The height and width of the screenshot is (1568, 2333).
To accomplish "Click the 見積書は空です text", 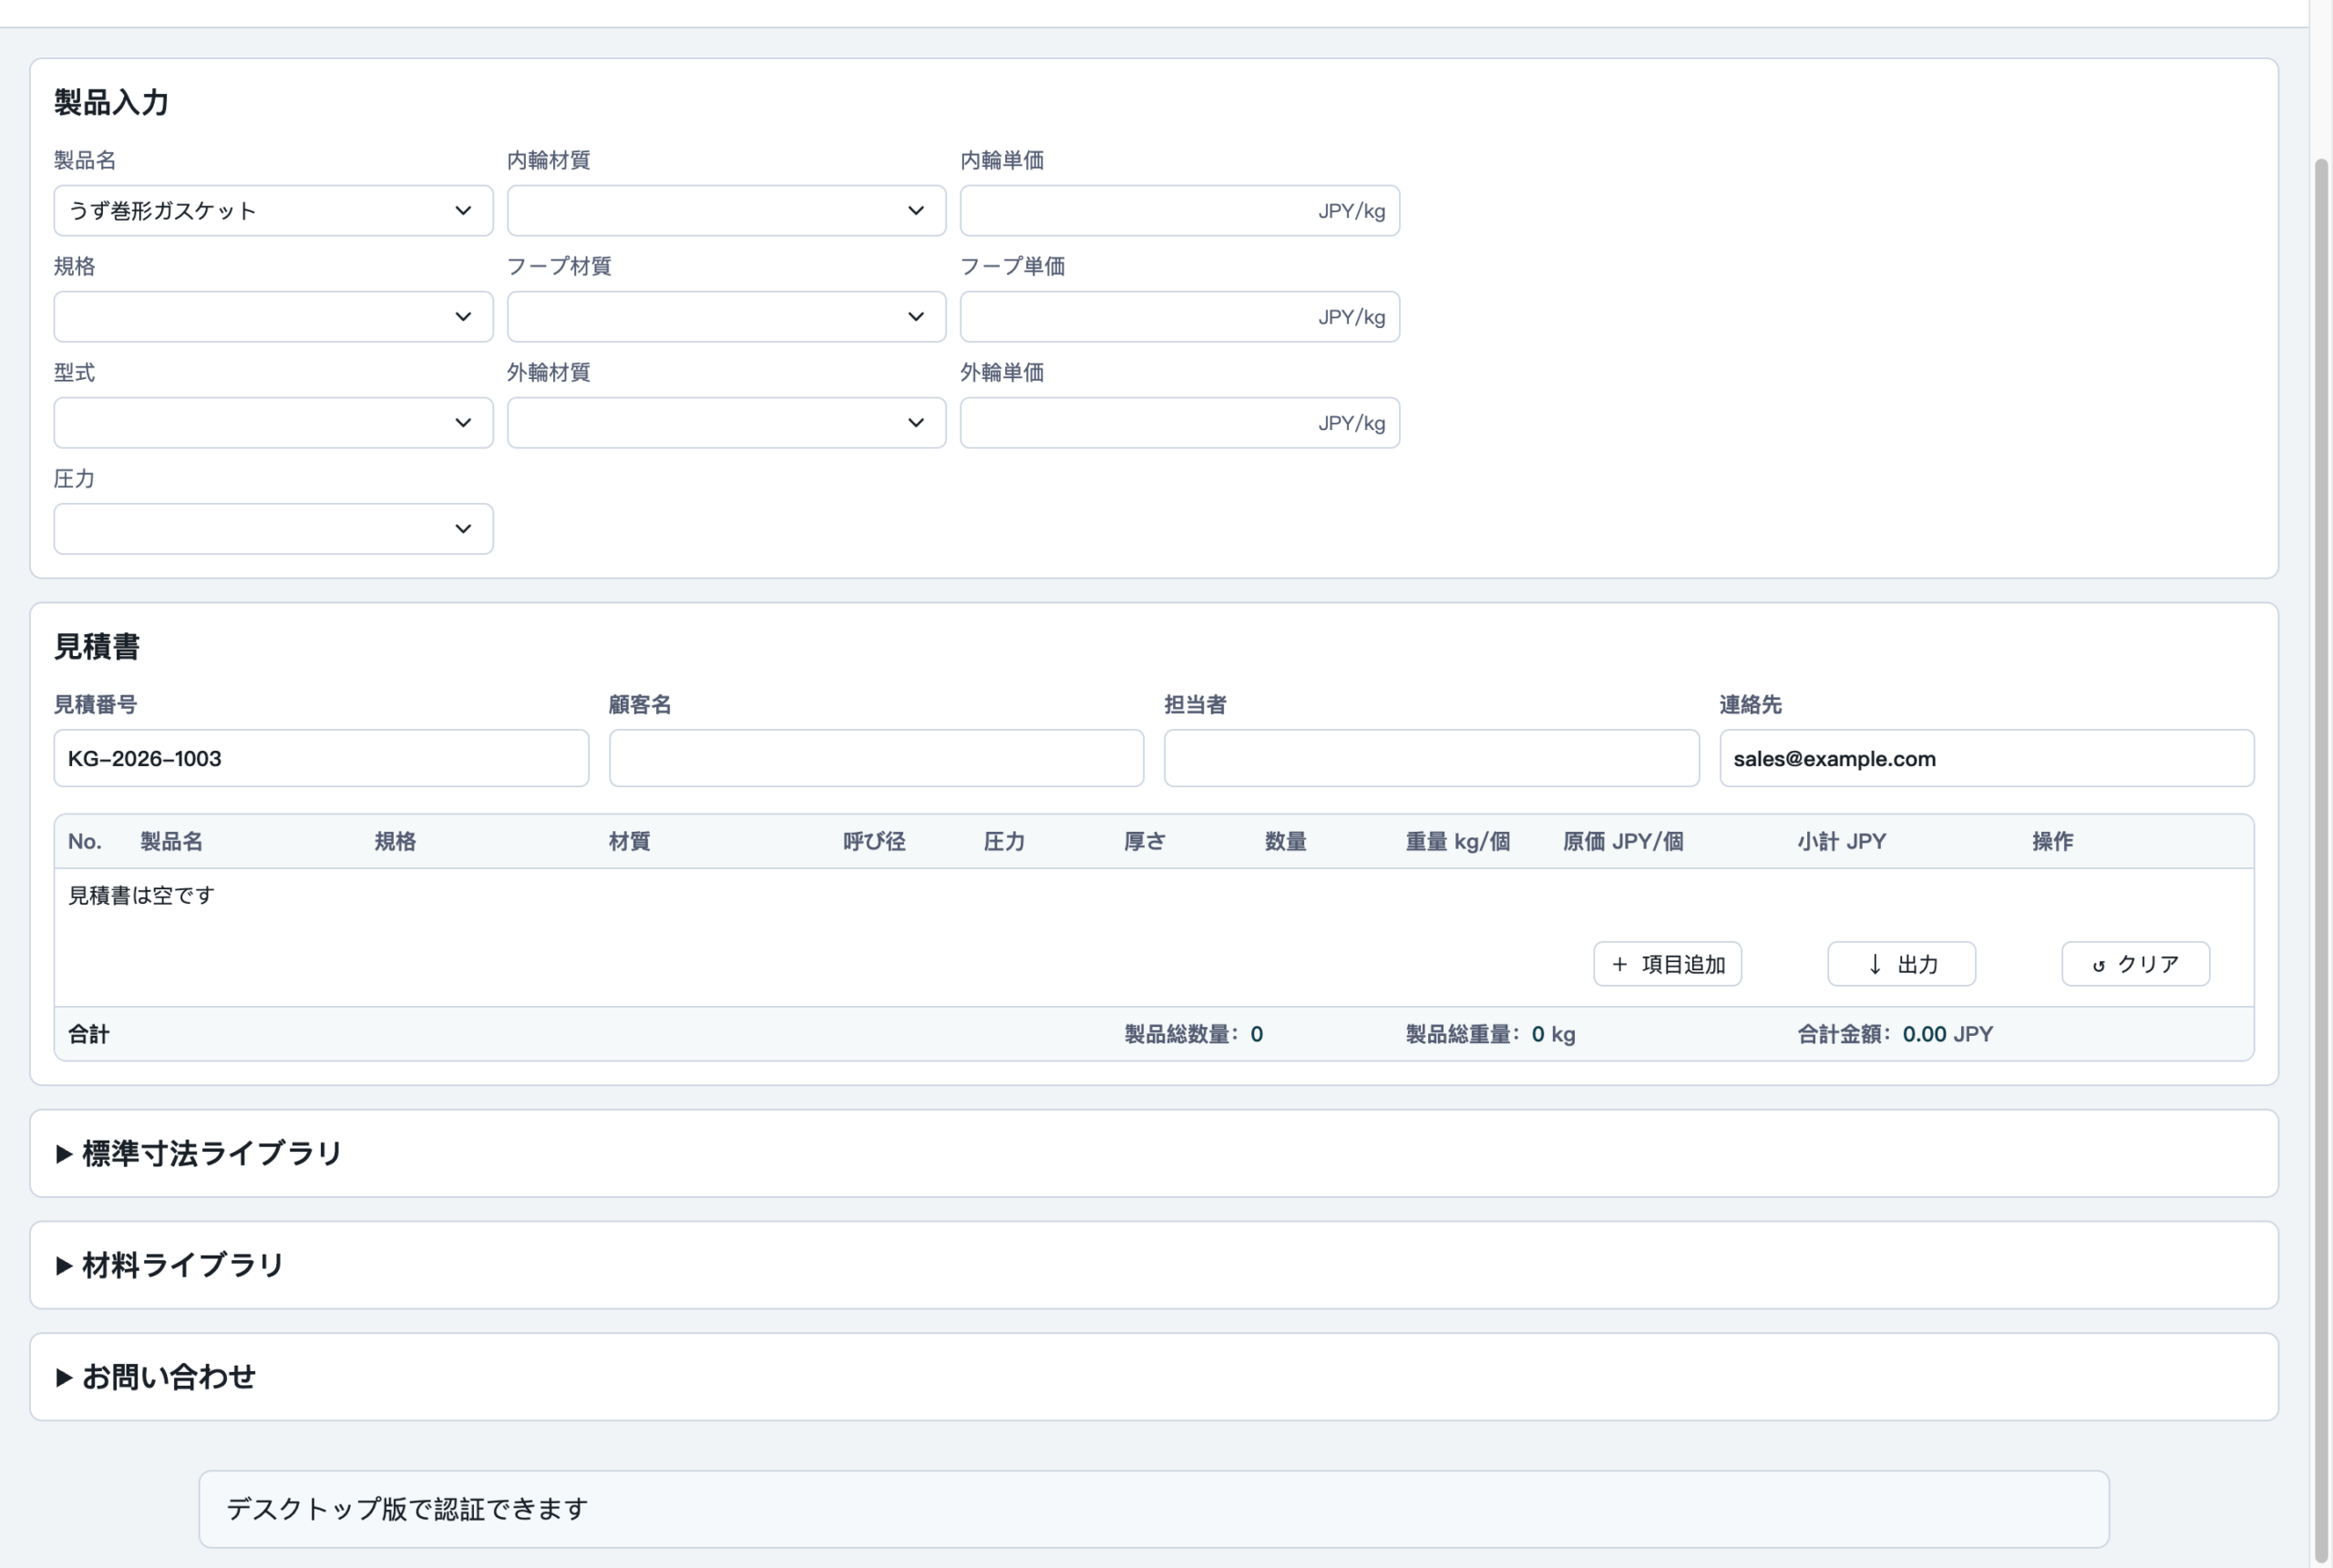I will [x=141, y=895].
